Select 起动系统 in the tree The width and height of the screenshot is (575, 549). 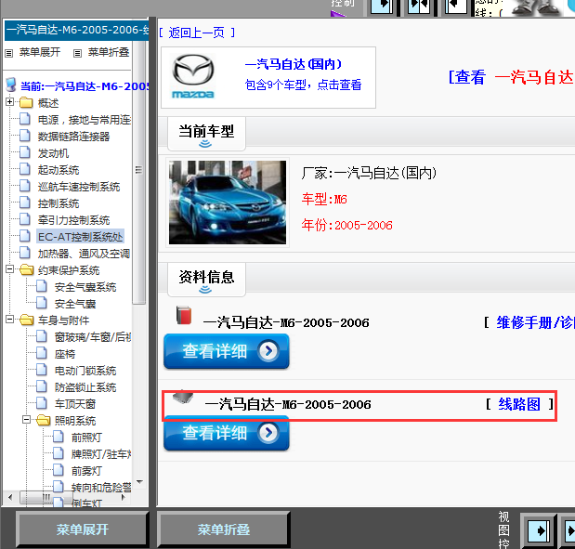59,170
